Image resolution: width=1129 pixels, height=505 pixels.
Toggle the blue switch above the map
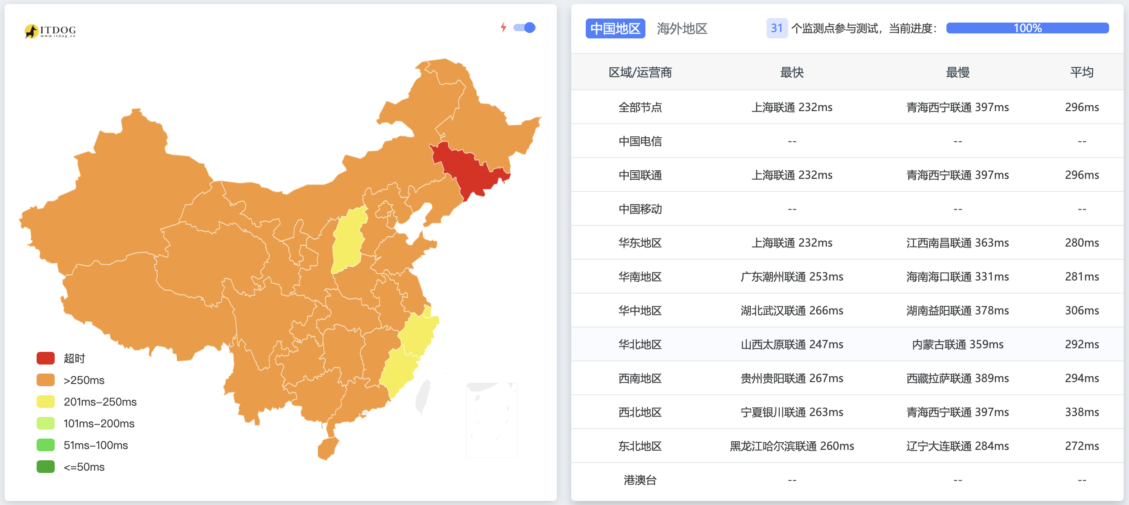(x=525, y=28)
